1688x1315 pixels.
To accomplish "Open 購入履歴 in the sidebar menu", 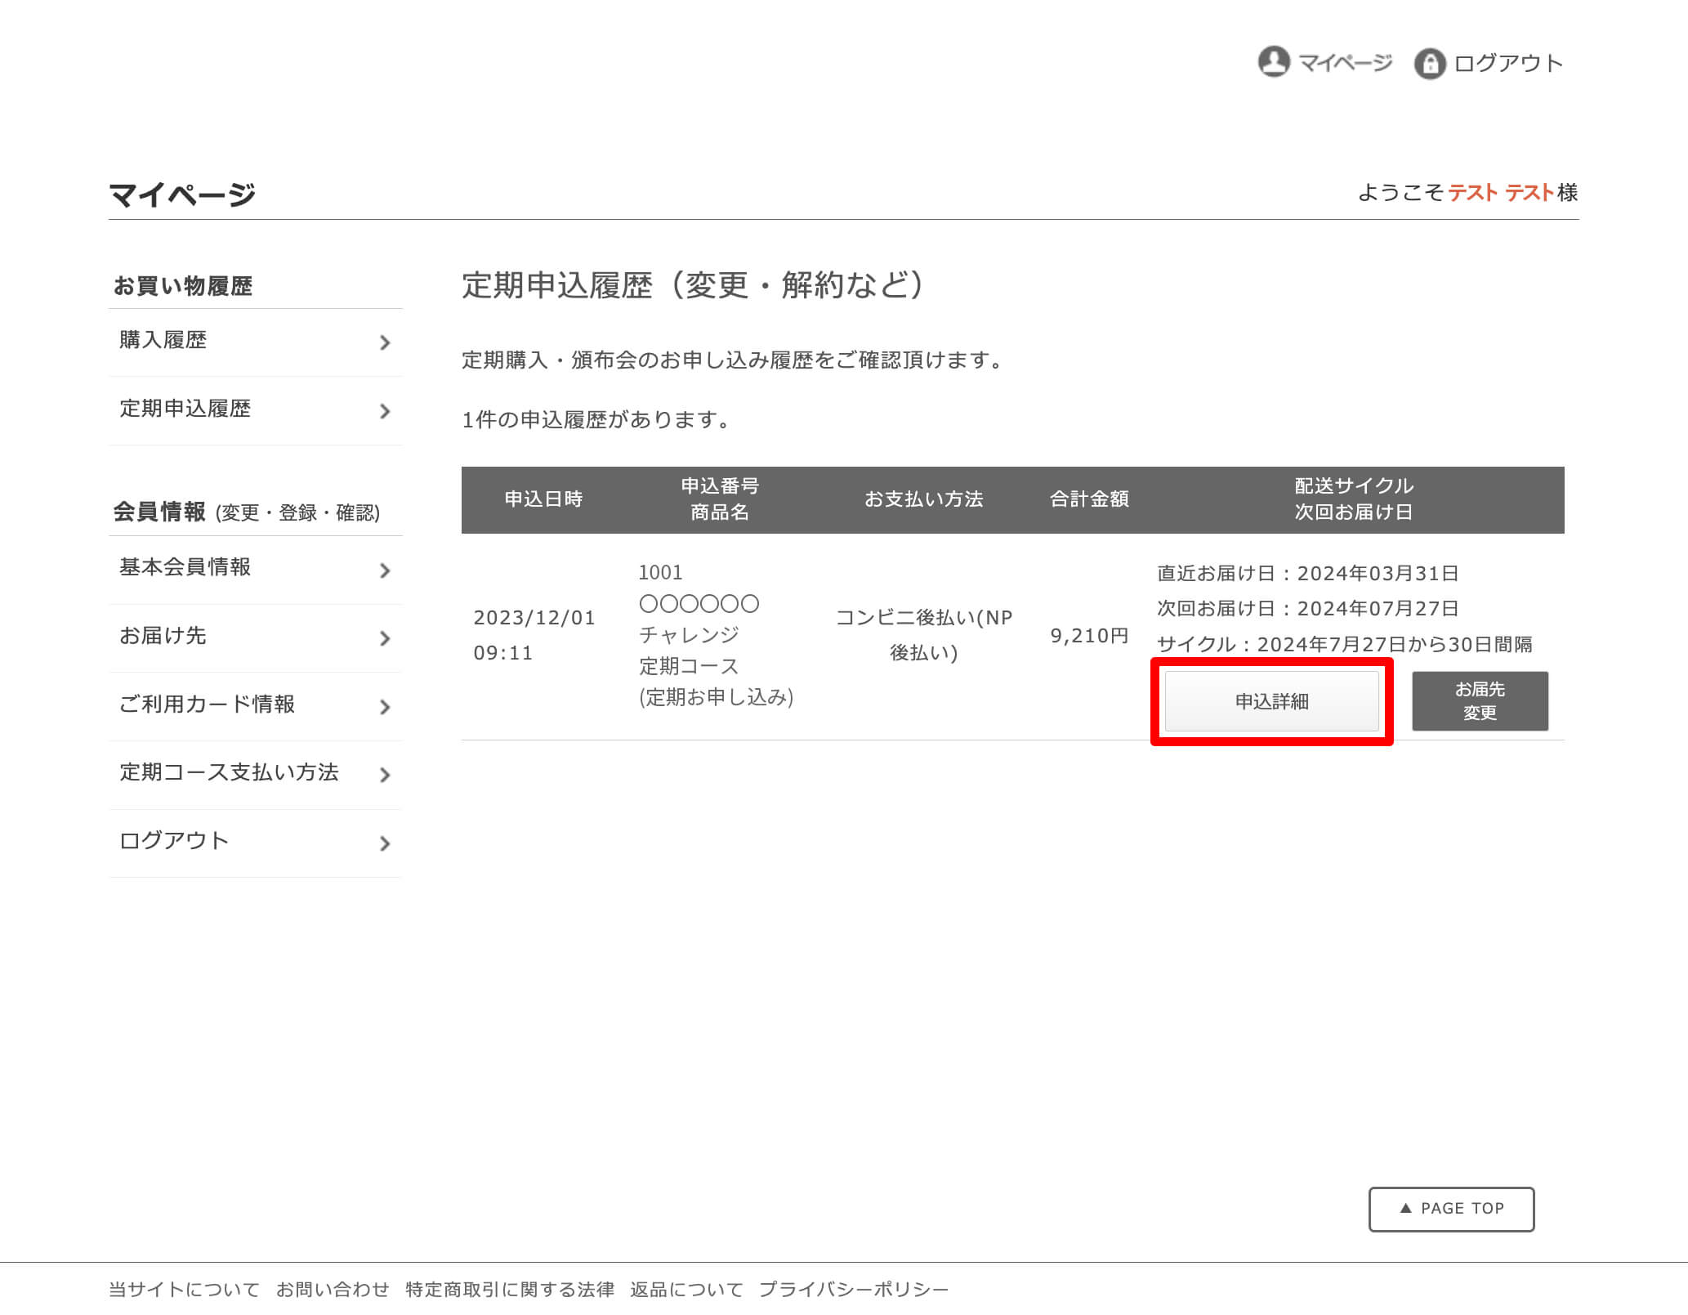I will tap(163, 340).
